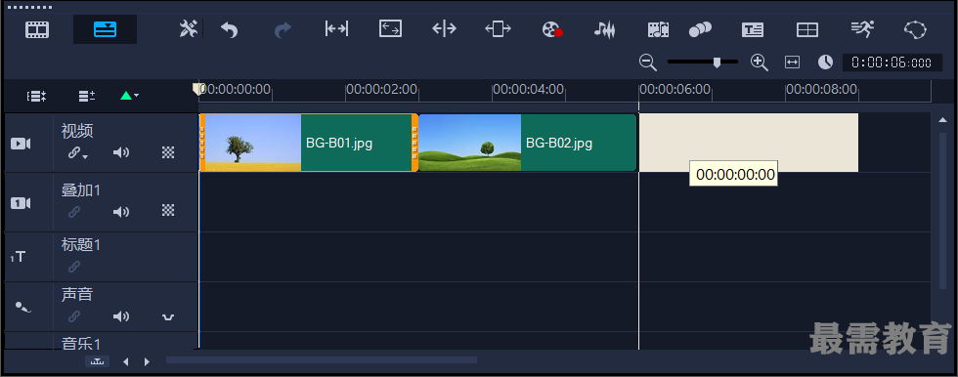Open the Auto Music filmstrip icon

pos(659,29)
